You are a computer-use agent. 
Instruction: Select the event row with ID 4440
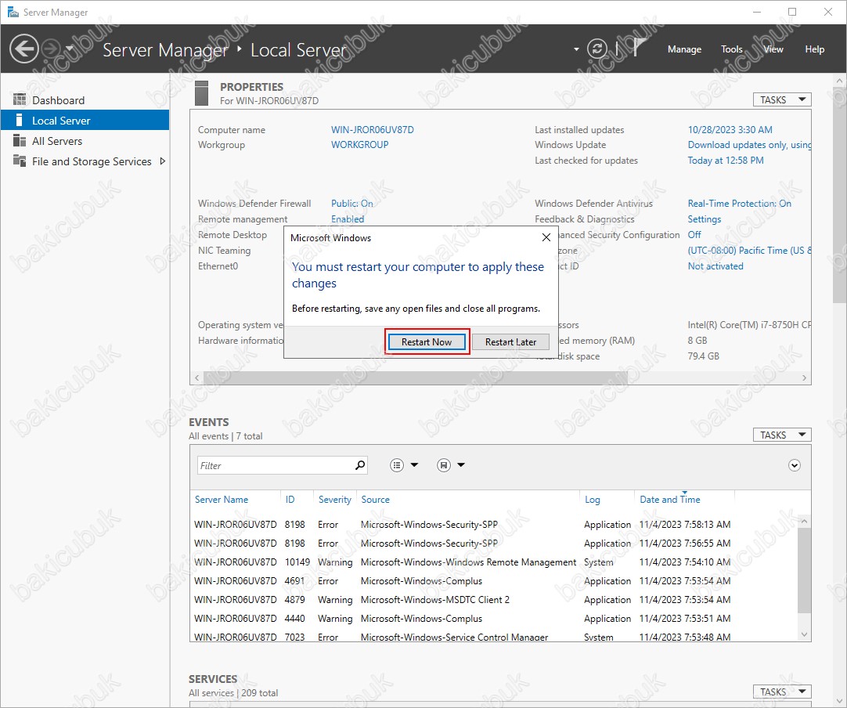click(x=494, y=618)
